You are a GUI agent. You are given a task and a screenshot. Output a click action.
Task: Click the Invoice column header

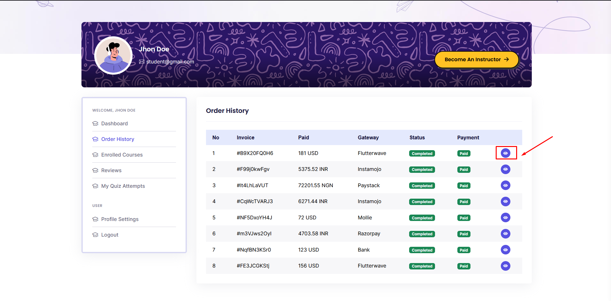(x=245, y=137)
